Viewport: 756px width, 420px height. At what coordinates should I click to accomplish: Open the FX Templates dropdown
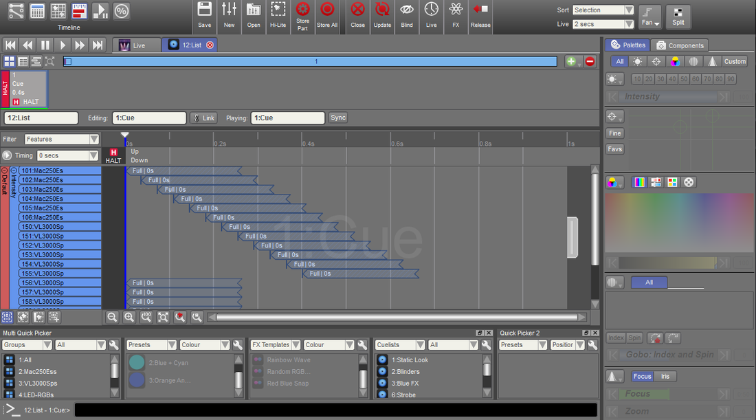[x=276, y=345]
